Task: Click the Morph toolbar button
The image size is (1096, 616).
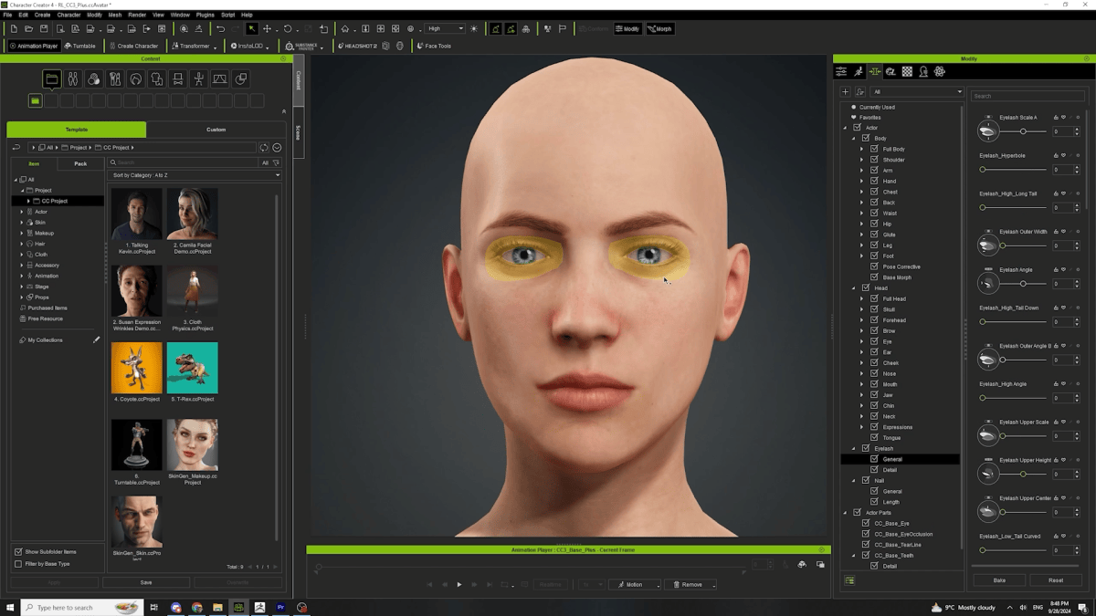Action: tap(659, 29)
